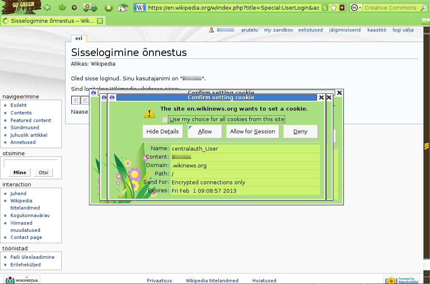Tick 'Use my choice for all cookies' checkbox
This screenshot has width=430, height=284.
(x=164, y=119)
